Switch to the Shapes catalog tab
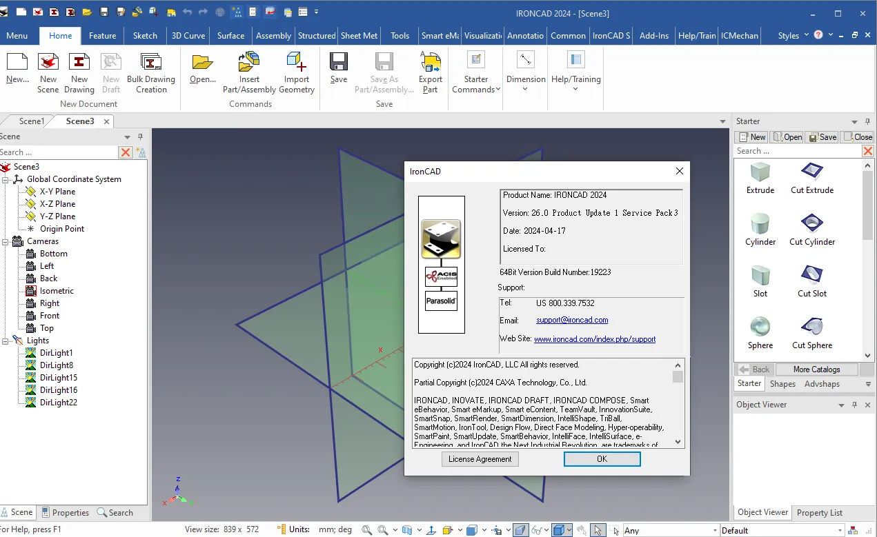 [782, 384]
